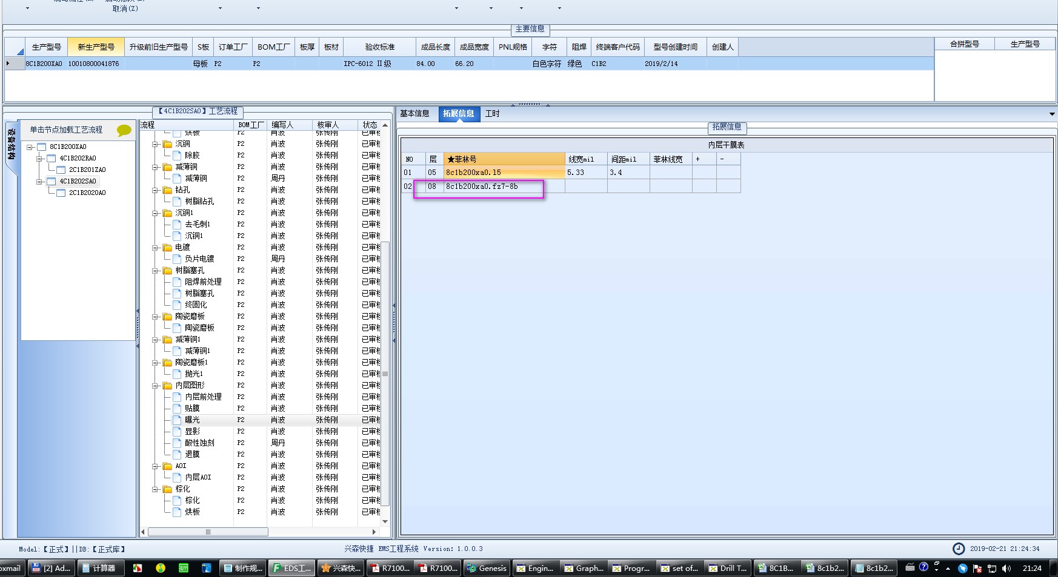Click the 取消(Z) menu item

[x=125, y=8]
